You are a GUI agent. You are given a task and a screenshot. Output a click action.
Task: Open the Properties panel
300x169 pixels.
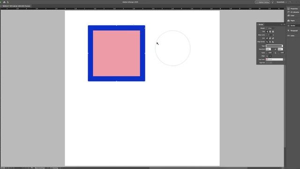tap(292, 8)
